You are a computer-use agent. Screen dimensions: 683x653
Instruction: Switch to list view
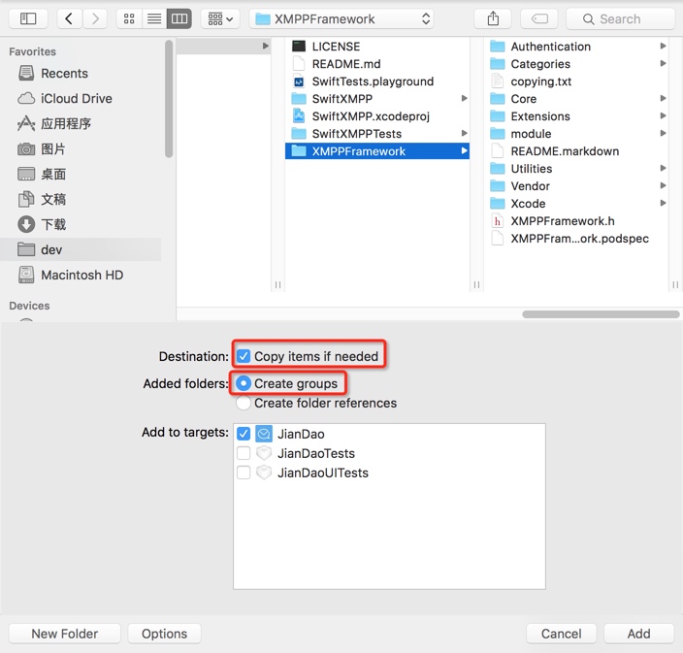154,18
